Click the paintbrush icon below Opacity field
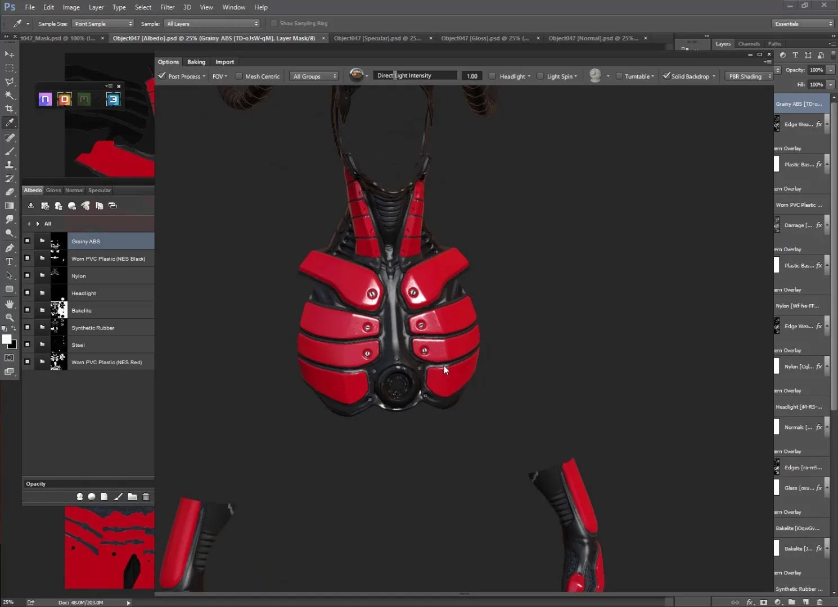838x607 pixels. click(x=118, y=496)
